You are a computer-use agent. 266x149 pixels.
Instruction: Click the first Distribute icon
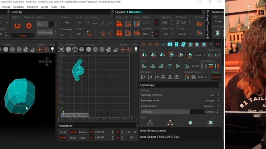(143, 77)
